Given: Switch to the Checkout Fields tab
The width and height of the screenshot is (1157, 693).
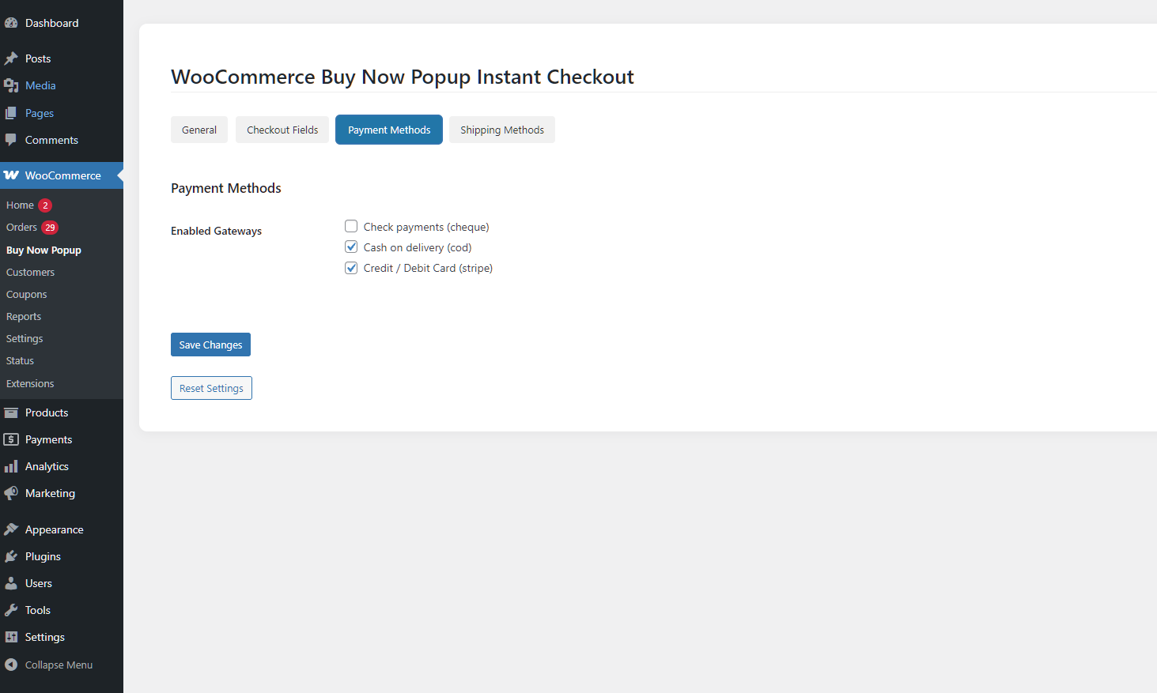Looking at the screenshot, I should coord(282,130).
